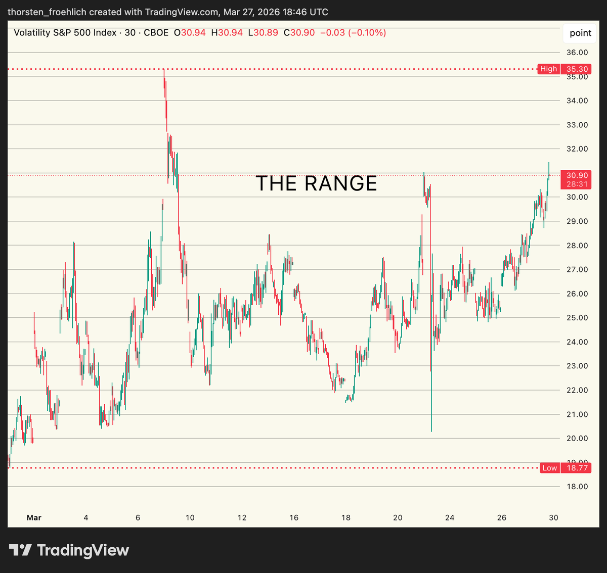Select 'THE RANGE' text annotation
Viewport: 607px width, 573px height.
(316, 183)
